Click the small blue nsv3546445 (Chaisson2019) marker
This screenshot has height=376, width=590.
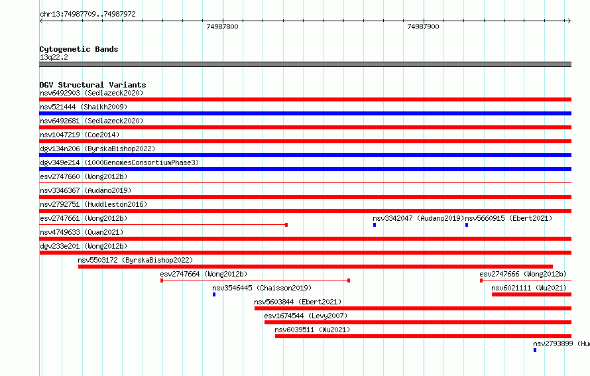pos(214,294)
